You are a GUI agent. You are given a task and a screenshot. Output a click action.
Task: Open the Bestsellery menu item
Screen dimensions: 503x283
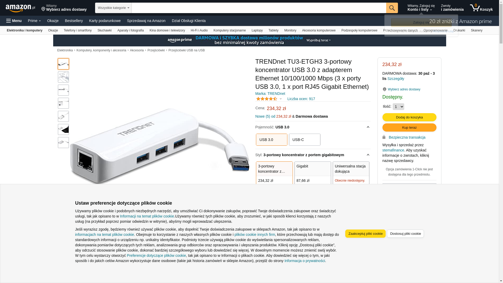pyautogui.click(x=74, y=21)
